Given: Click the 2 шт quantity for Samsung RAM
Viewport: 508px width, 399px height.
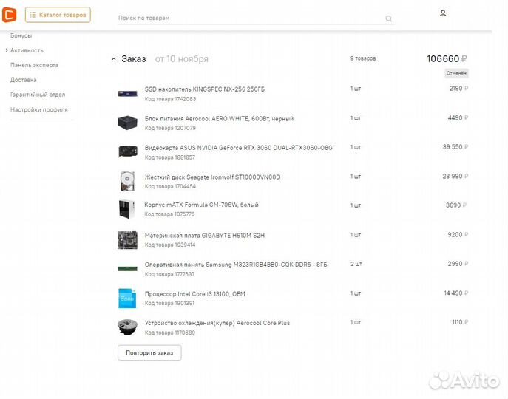Looking at the screenshot, I should pos(356,264).
